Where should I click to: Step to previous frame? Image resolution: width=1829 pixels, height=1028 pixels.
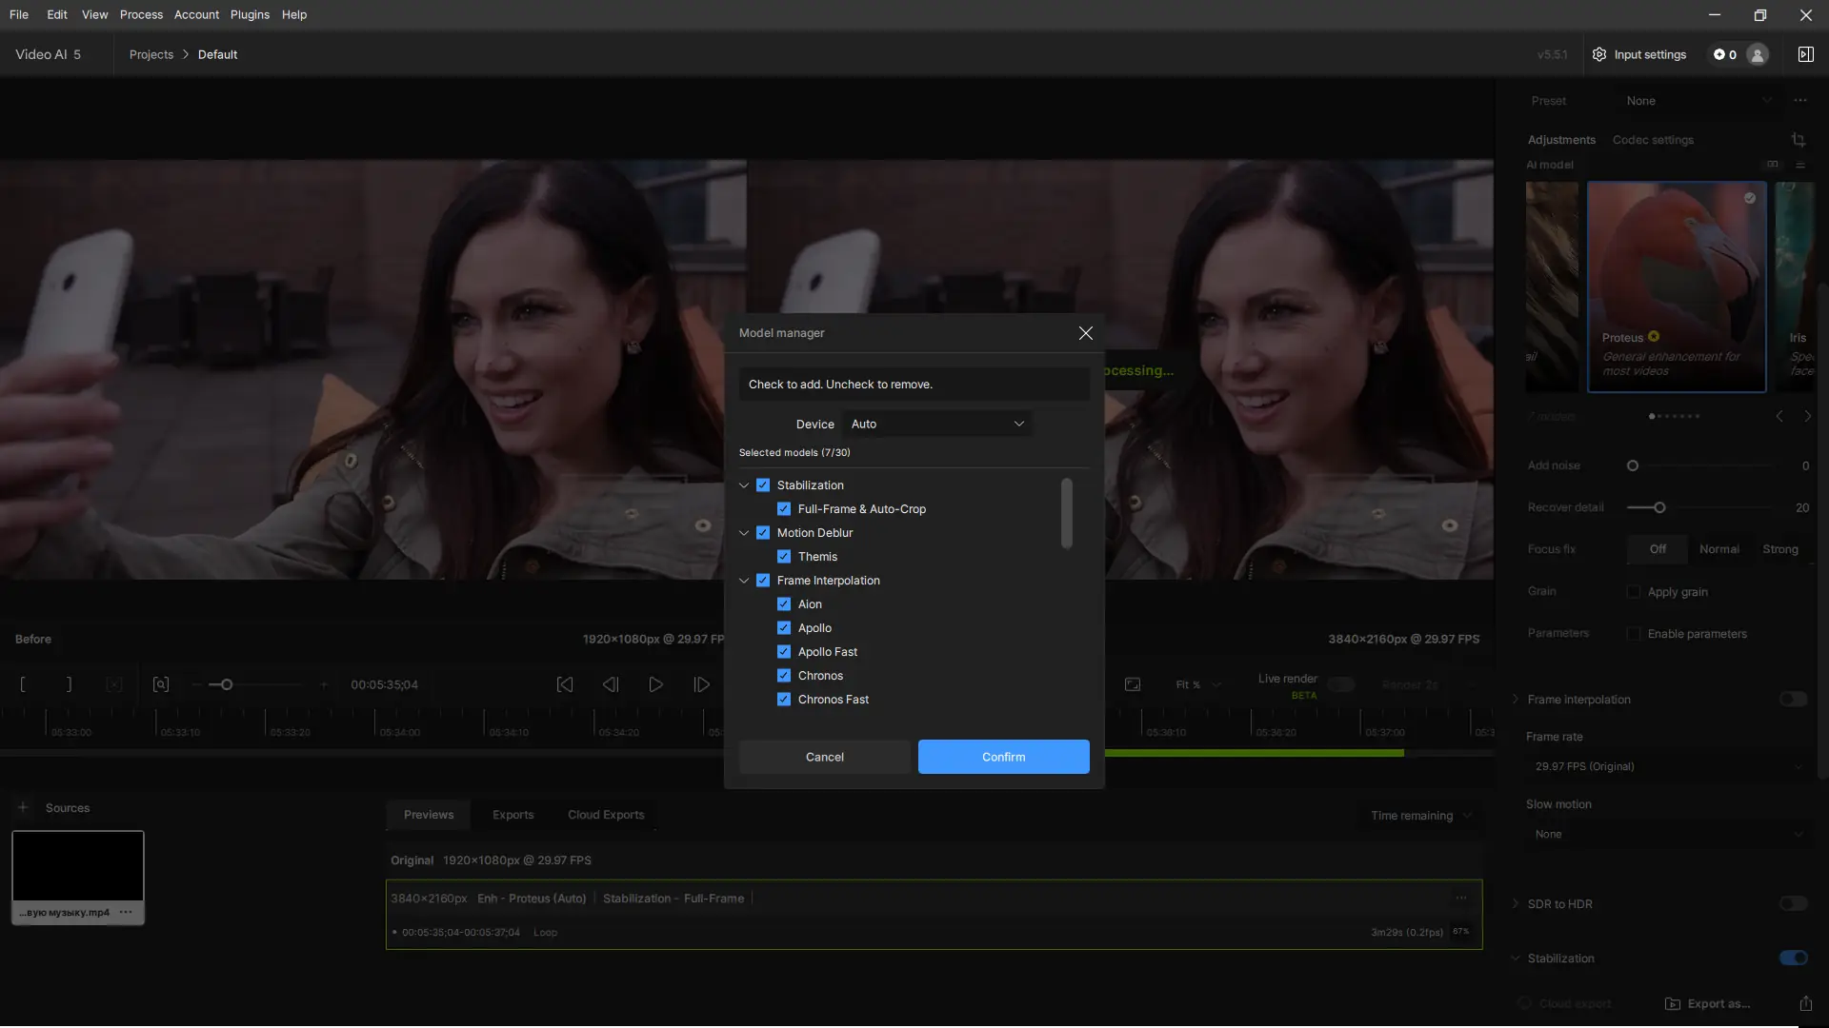coord(611,684)
